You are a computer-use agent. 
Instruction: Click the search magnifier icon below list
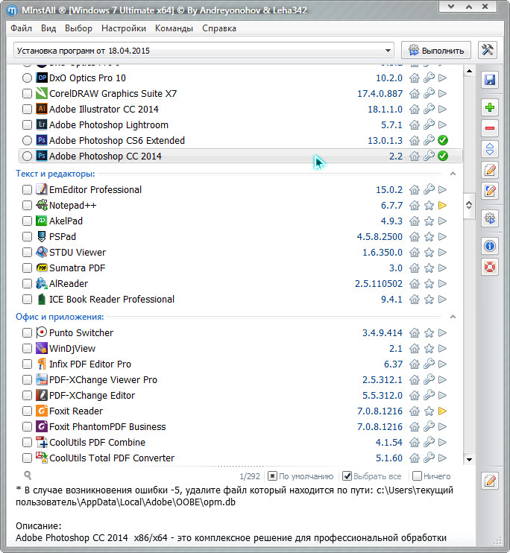point(28,475)
